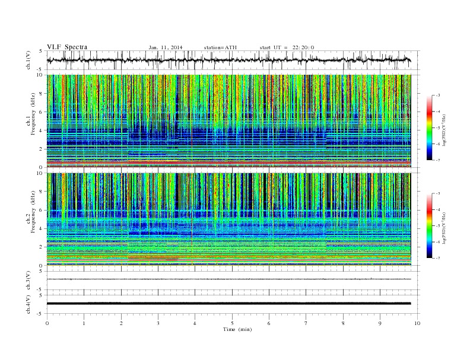Click the ch.4 thick voltage trace
This screenshot has height=363, width=470.
click(x=228, y=304)
